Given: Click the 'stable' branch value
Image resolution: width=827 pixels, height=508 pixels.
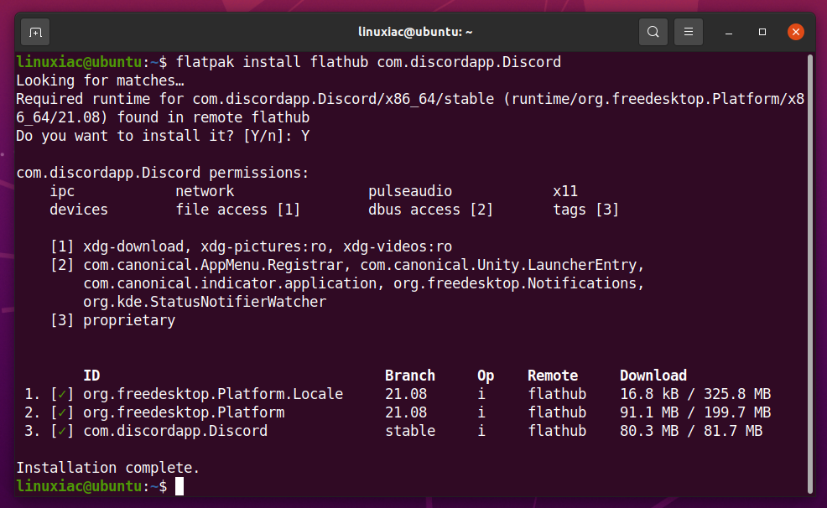Looking at the screenshot, I should click(410, 431).
